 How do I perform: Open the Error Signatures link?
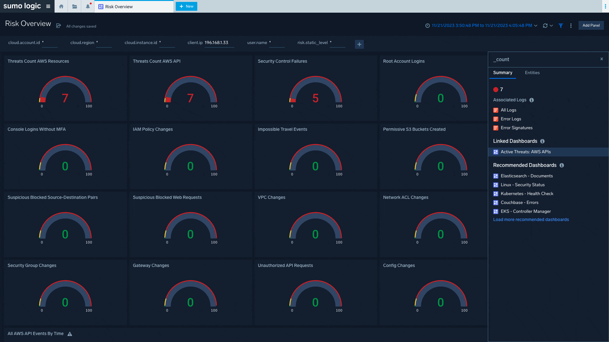[516, 128]
